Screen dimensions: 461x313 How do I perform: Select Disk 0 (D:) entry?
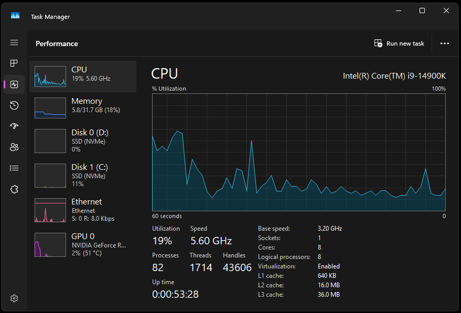pos(83,141)
